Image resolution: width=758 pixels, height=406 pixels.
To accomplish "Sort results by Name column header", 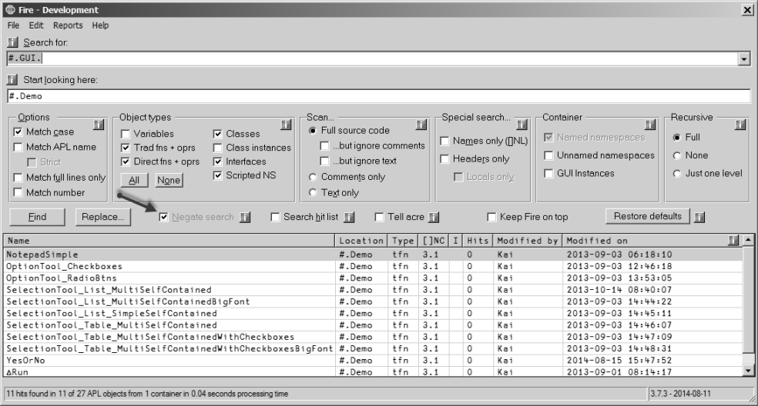I will tap(169, 241).
